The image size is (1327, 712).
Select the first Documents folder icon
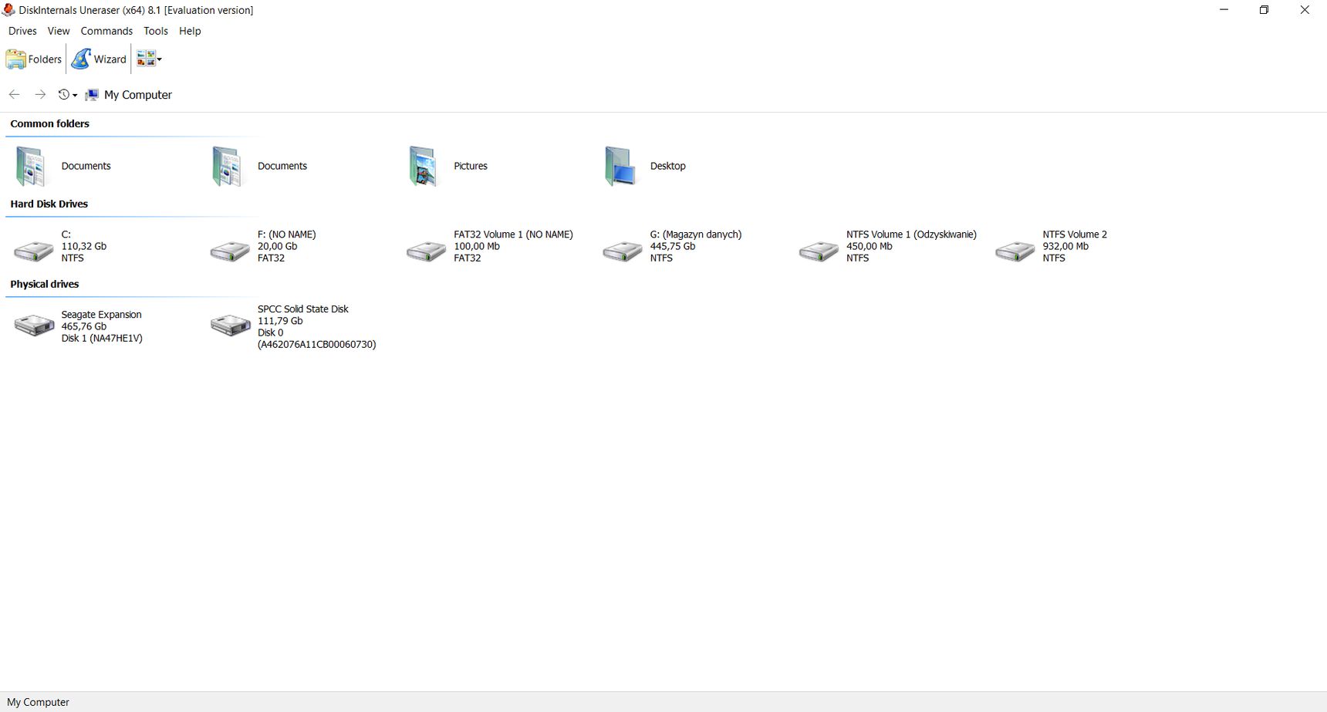[x=31, y=166]
